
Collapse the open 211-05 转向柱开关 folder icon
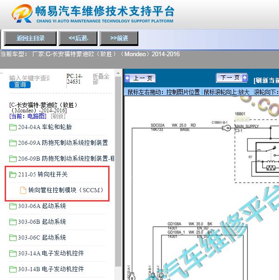click(x=13, y=175)
